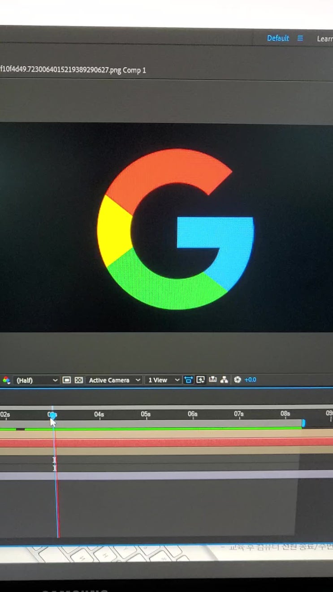Viewport: 333px width, 592px height.
Task: Open the Timeline button icon
Action: coord(212,380)
